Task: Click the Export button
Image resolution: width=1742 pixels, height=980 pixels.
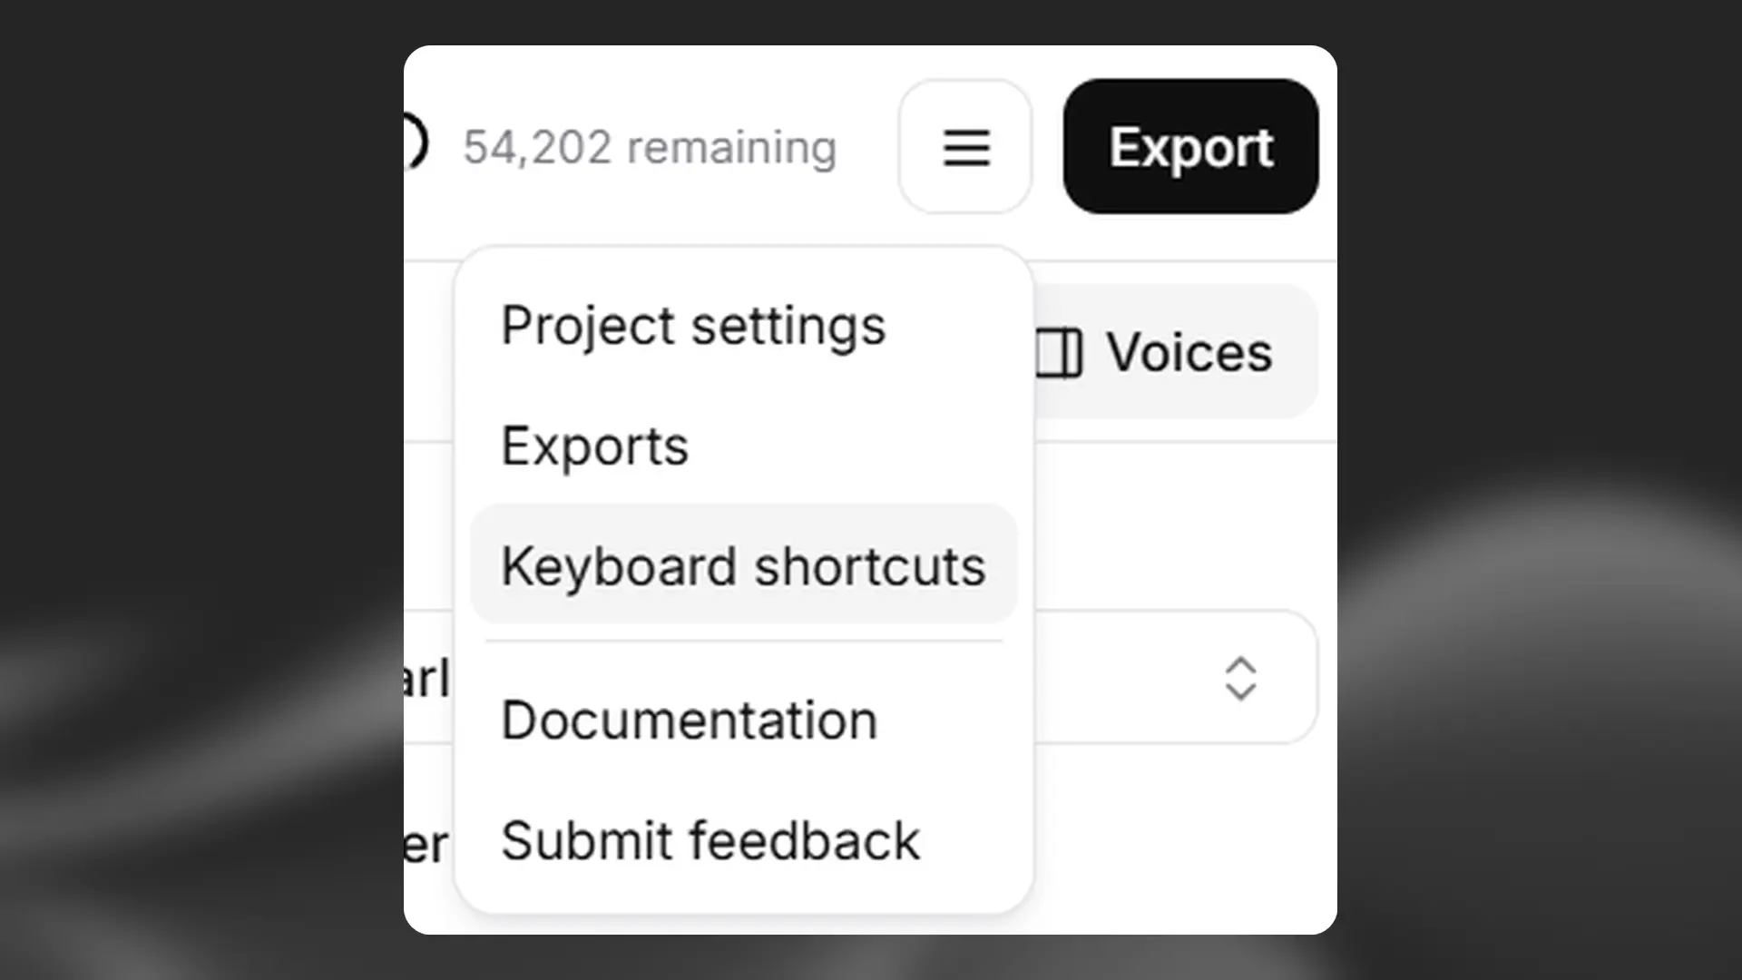Action: [1189, 147]
